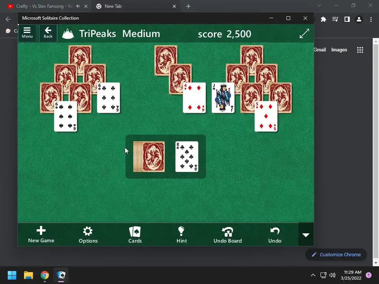Open the Google apps grid
The height and width of the screenshot is (284, 379).
360,50
